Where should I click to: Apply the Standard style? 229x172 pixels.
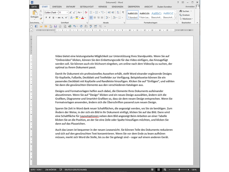(133, 15)
